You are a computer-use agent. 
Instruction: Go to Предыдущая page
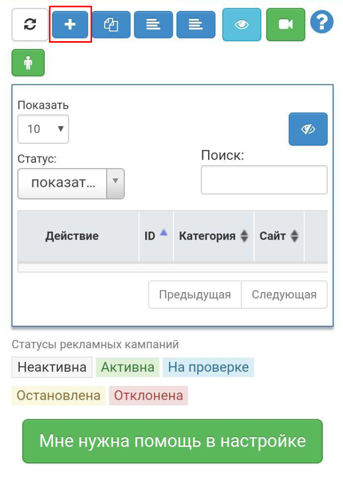click(x=195, y=295)
